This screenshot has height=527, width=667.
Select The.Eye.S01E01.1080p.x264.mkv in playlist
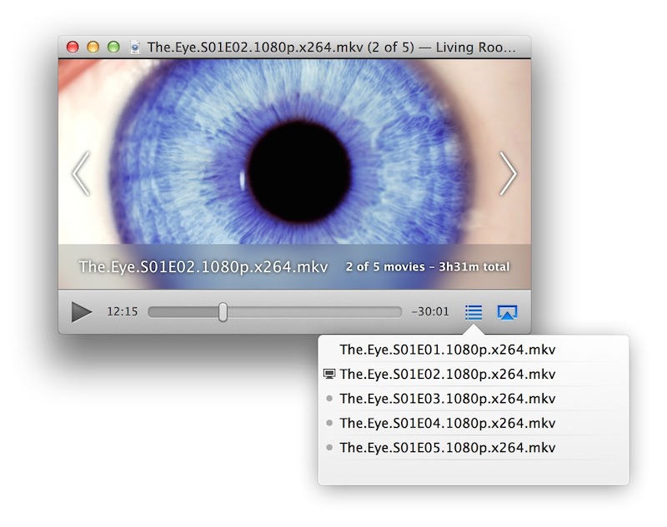click(447, 349)
